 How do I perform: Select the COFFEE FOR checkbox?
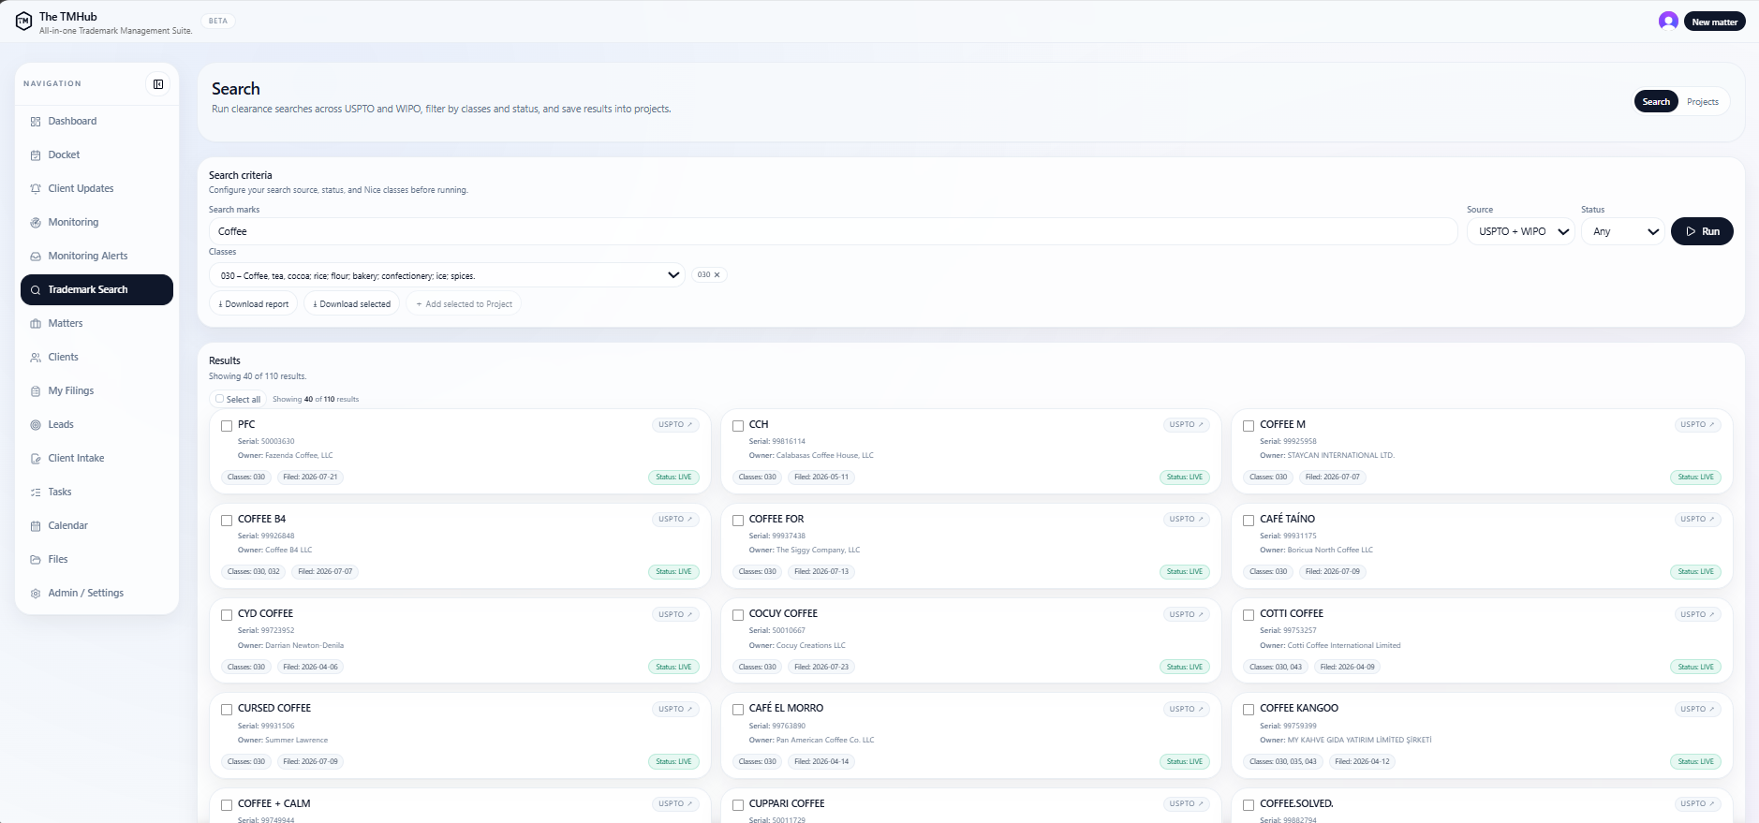point(738,521)
